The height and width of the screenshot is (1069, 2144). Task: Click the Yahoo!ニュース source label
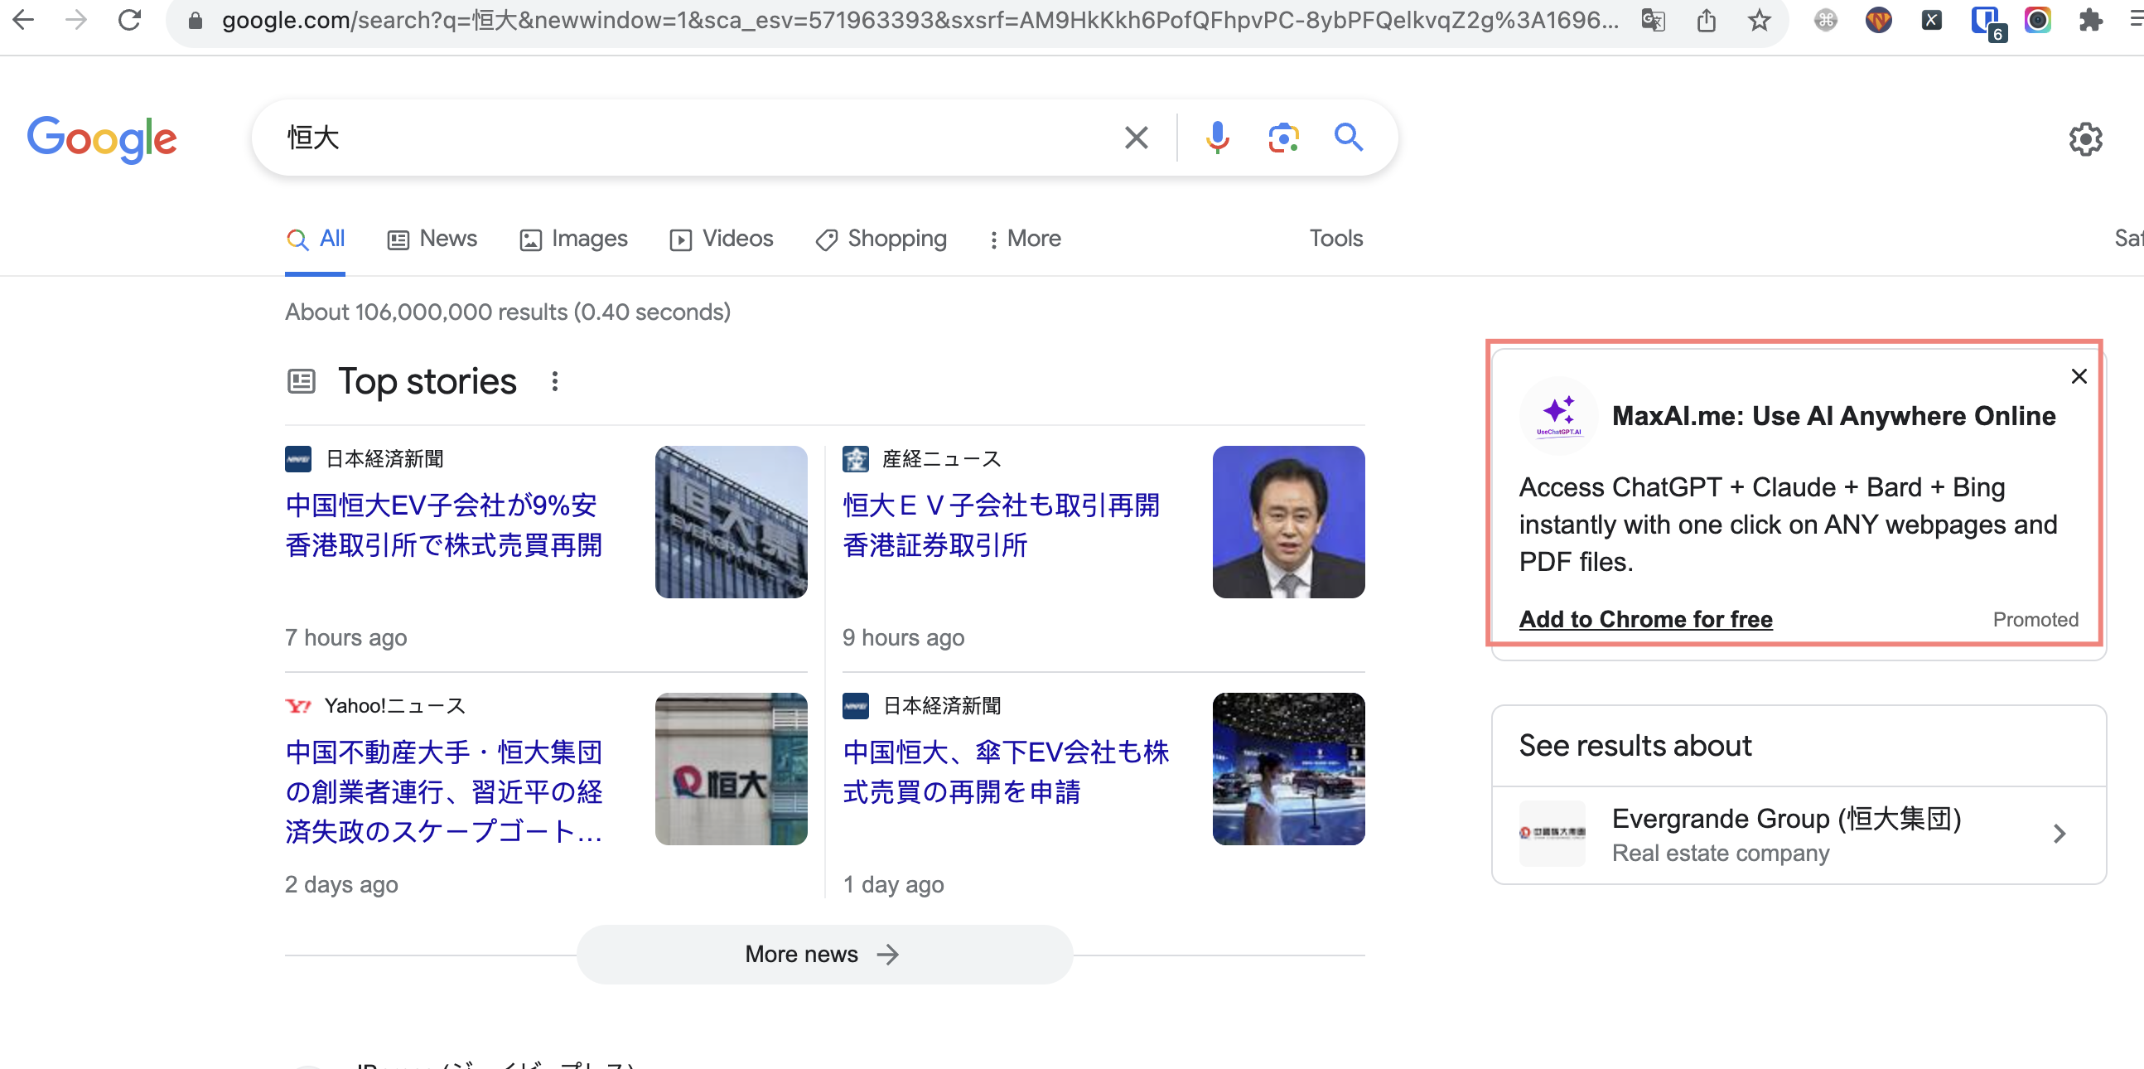[x=394, y=706]
